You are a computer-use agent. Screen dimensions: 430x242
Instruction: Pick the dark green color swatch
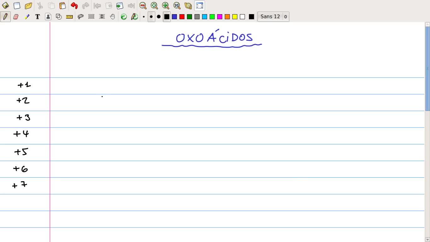[x=189, y=17]
